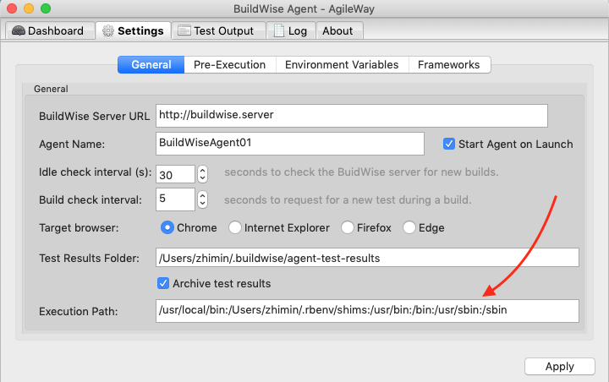Toggle Start Agent on Launch checkbox
This screenshot has height=382, width=609.
[x=449, y=144]
